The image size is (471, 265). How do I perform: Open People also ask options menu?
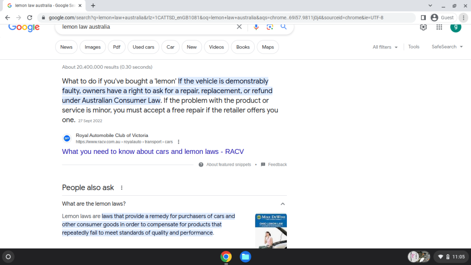point(122,187)
